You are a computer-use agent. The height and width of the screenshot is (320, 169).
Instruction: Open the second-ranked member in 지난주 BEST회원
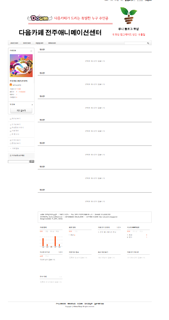click(x=130, y=237)
